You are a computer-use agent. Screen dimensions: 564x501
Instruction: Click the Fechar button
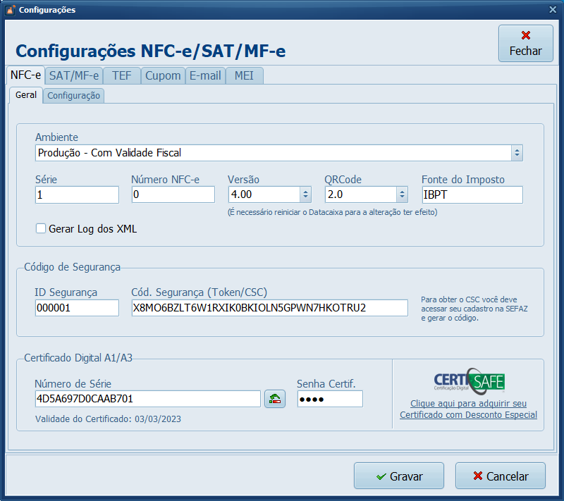pyautogui.click(x=525, y=44)
